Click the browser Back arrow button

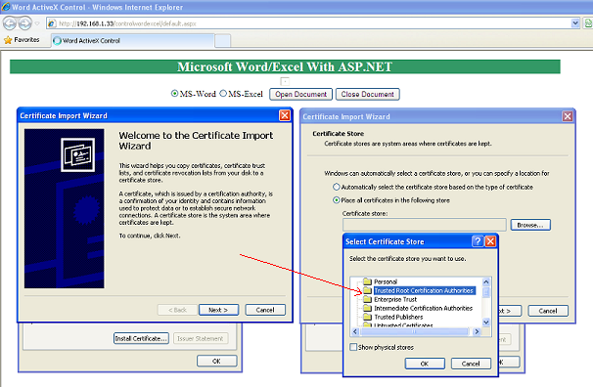pos(10,23)
